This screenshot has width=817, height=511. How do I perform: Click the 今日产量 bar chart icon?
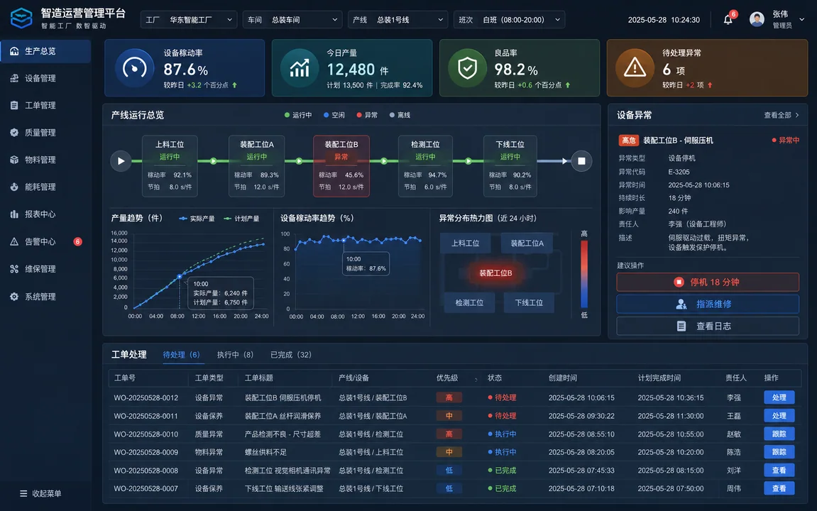point(300,67)
